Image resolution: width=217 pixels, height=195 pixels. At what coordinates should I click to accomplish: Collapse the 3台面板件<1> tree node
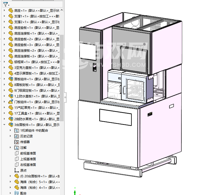[x=4, y=125]
